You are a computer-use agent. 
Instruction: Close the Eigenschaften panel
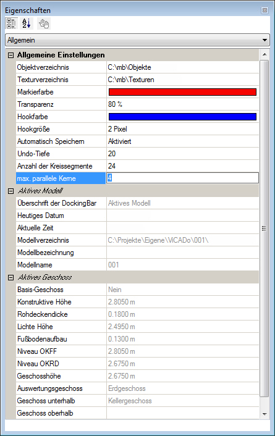(x=264, y=10)
